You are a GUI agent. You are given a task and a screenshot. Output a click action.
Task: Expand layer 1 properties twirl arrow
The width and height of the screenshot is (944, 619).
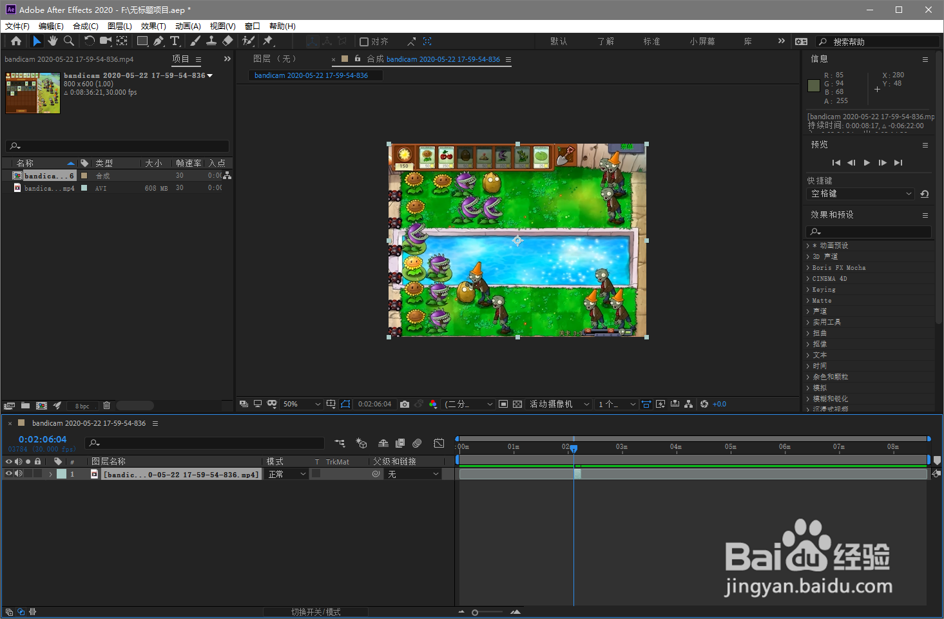(50, 474)
